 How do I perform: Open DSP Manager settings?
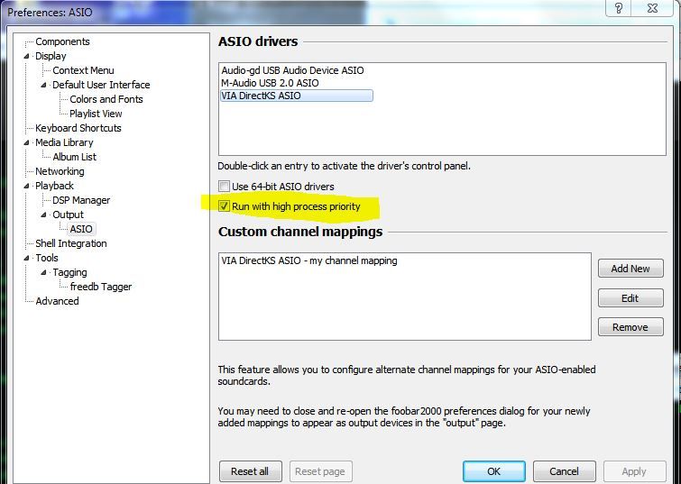pos(81,200)
